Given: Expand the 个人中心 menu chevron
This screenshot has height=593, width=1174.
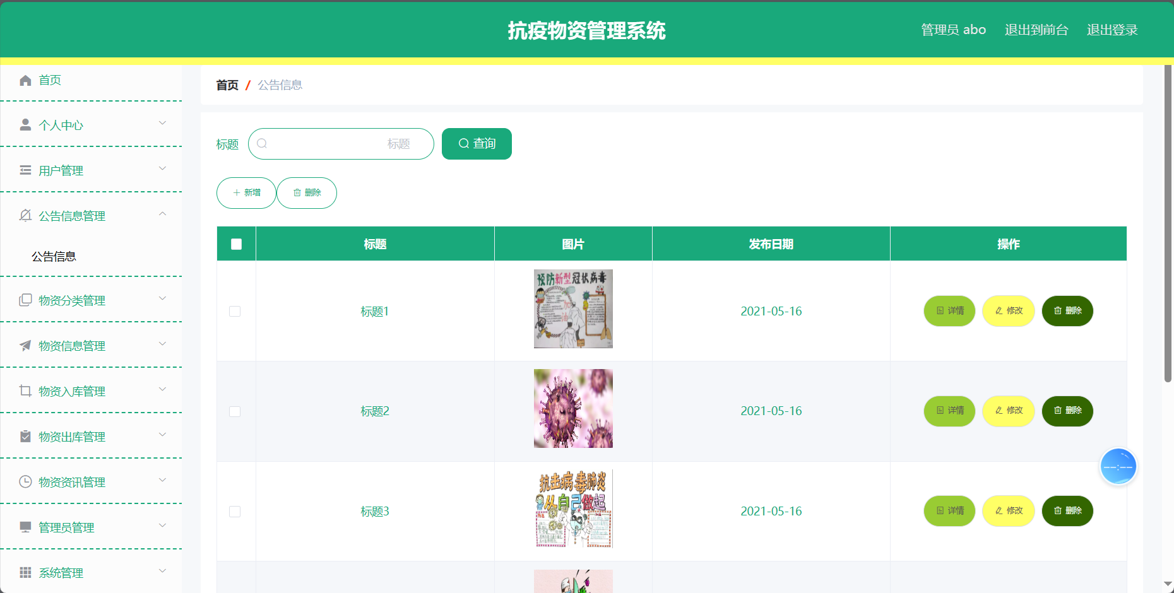Looking at the screenshot, I should point(162,124).
